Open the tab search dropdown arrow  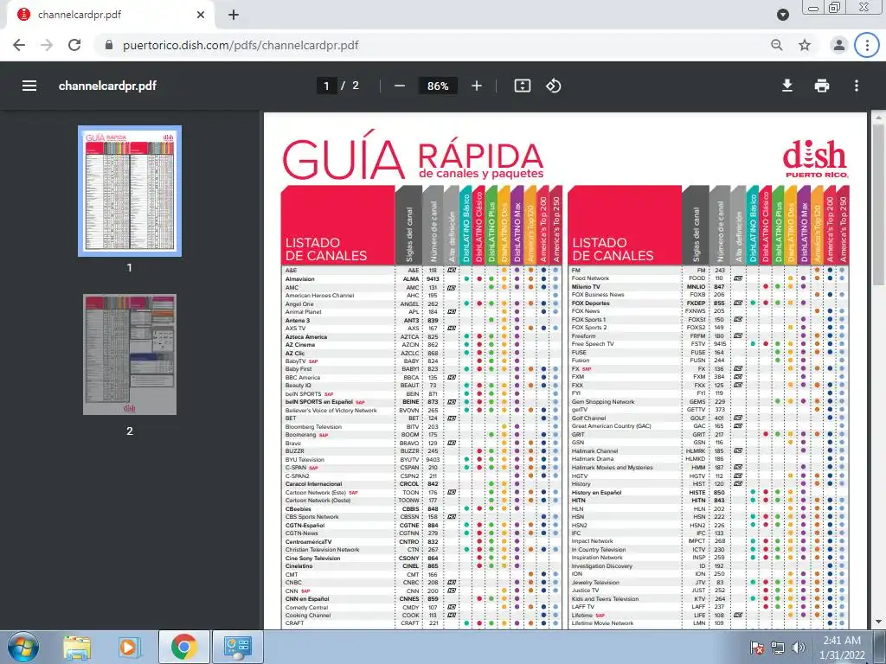782,15
